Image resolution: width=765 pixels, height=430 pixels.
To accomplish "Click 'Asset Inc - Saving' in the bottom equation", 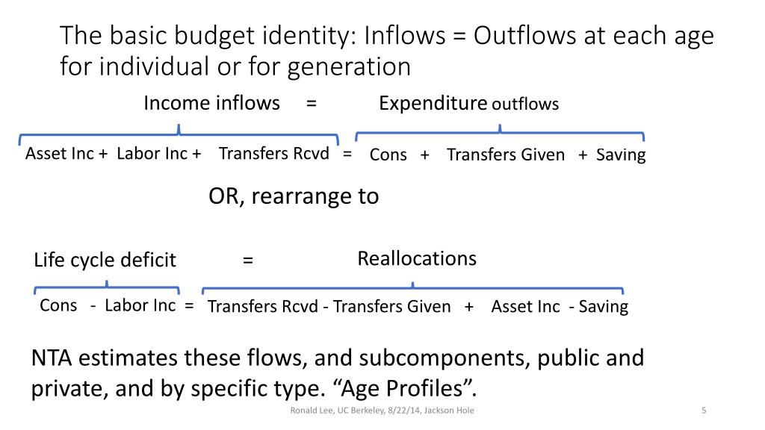I will click(560, 307).
